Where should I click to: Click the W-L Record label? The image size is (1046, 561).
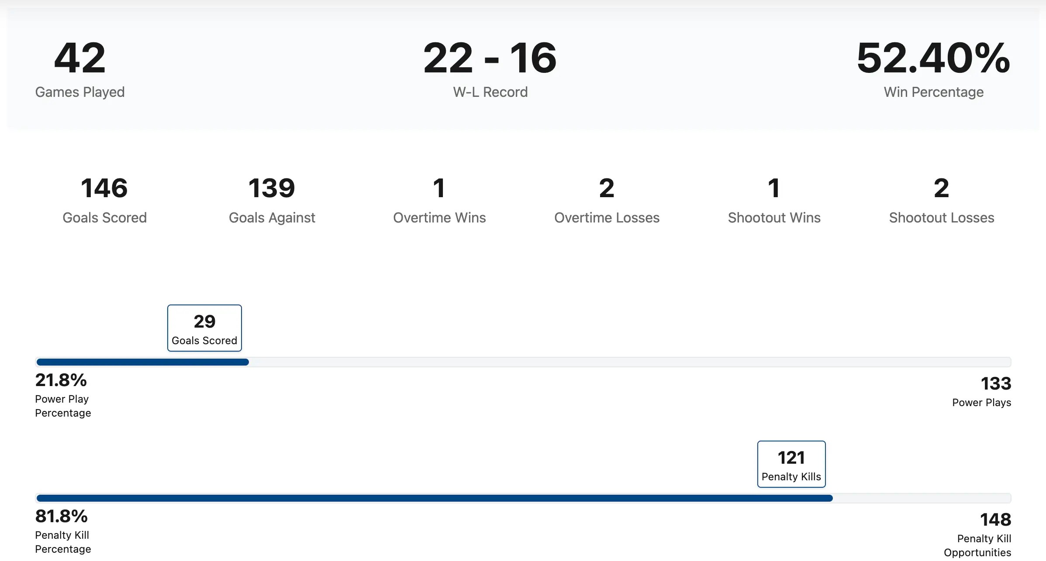click(x=490, y=92)
